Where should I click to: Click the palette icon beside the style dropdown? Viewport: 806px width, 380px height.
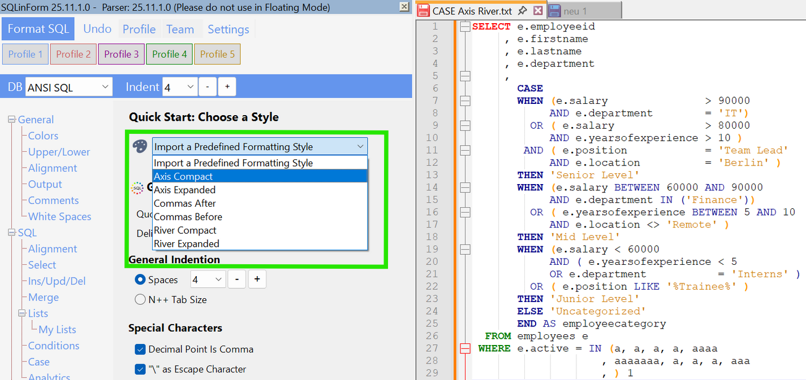(x=140, y=147)
